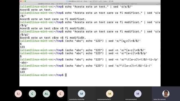Click the EJ participant avatar
The width and height of the screenshot is (180, 101).
tap(18, 94)
